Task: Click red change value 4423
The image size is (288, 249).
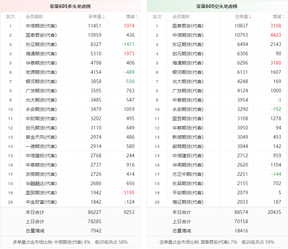Action: pyautogui.click(x=276, y=35)
